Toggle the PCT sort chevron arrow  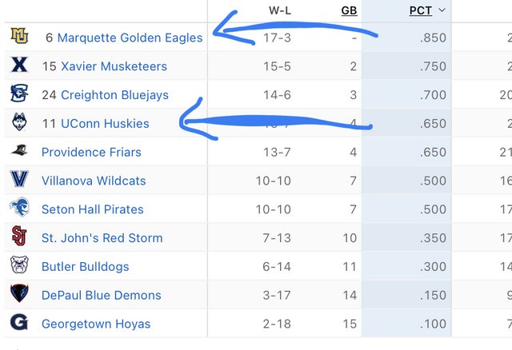[442, 10]
